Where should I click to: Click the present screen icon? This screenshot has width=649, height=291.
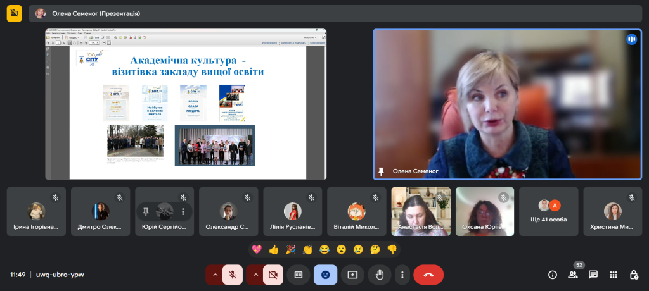point(352,275)
